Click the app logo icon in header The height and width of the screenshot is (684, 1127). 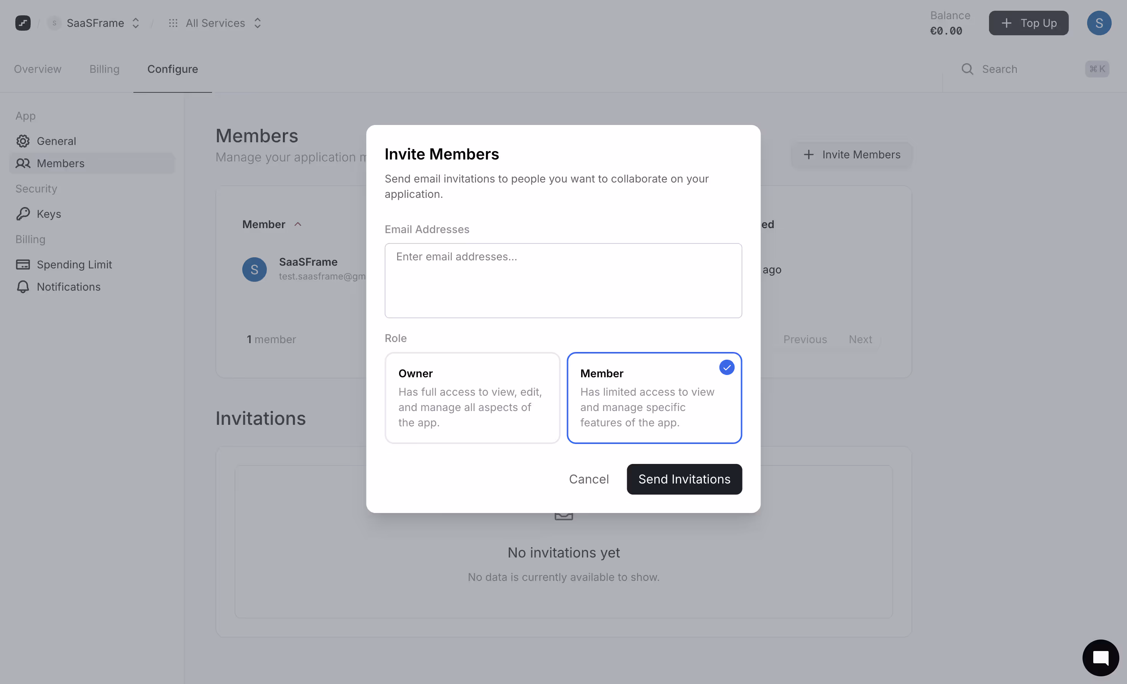click(23, 23)
